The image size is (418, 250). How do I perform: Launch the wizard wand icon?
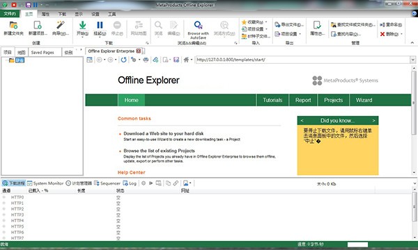click(x=61, y=25)
